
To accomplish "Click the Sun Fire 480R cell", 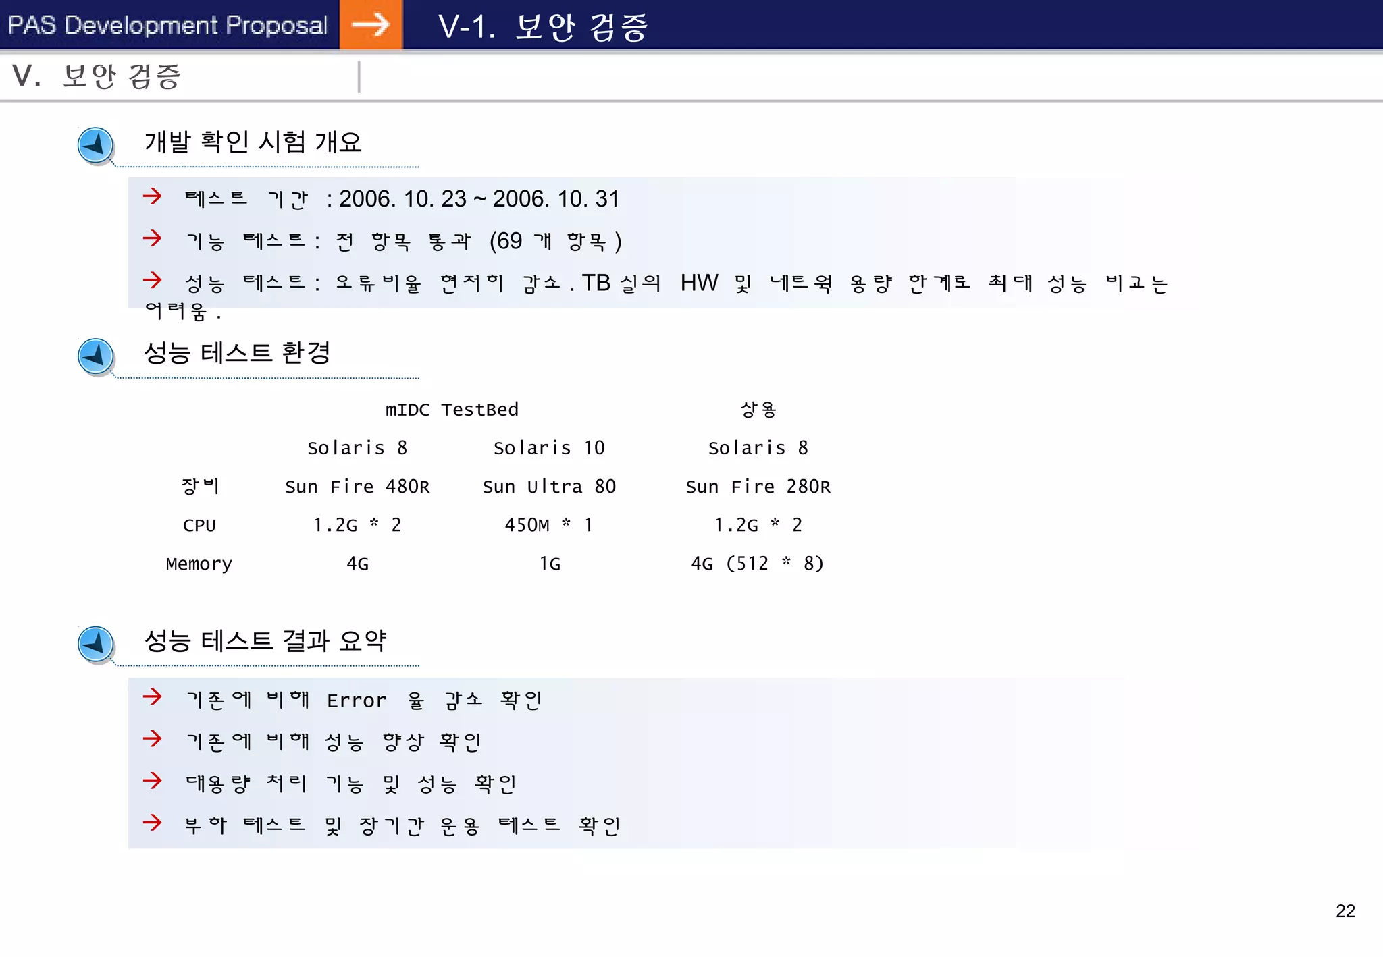I will point(357,487).
